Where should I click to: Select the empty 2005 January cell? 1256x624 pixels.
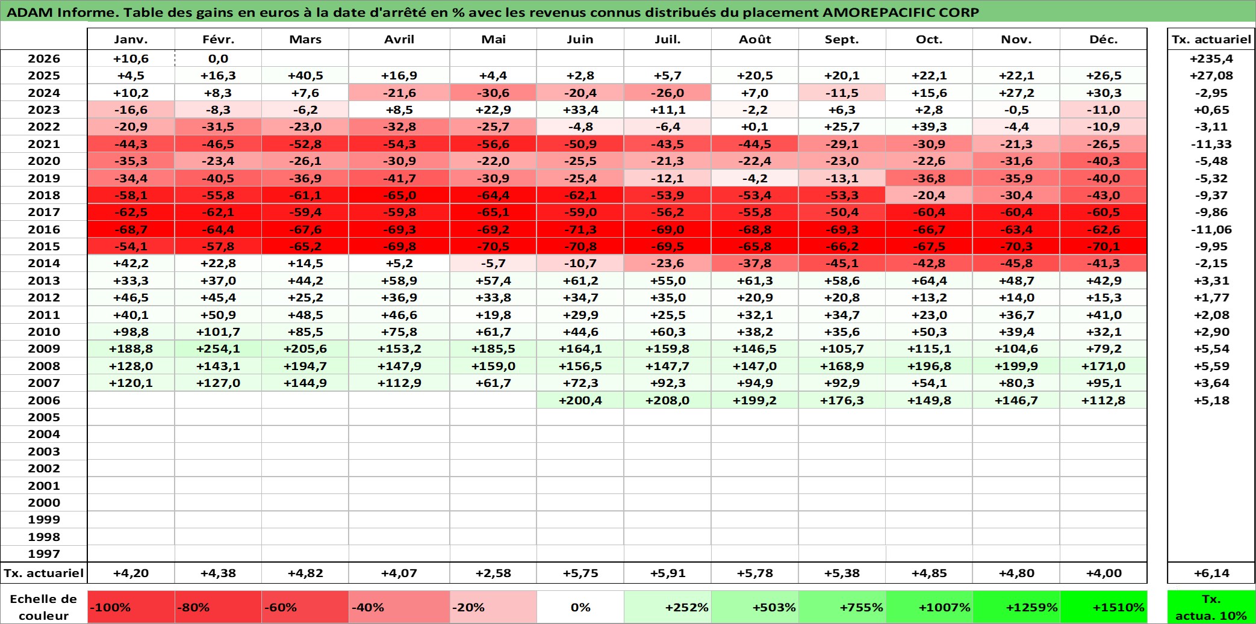[131, 417]
